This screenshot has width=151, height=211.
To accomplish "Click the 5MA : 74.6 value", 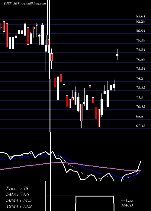I will pyautogui.click(x=18, y=194).
